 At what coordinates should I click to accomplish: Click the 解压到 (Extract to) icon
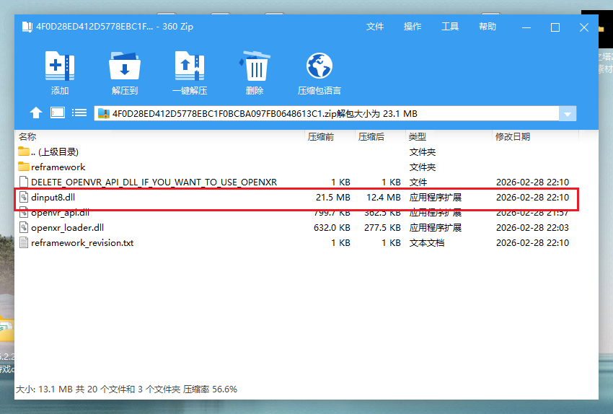[x=125, y=66]
